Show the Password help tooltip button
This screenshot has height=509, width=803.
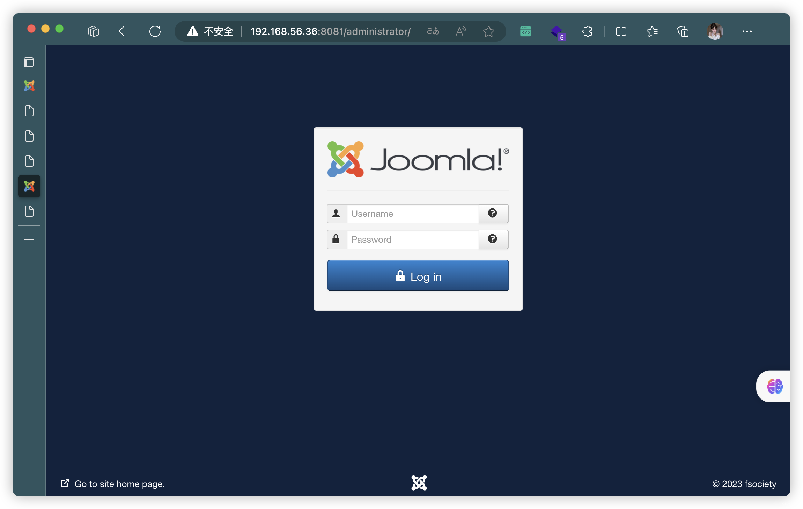493,240
